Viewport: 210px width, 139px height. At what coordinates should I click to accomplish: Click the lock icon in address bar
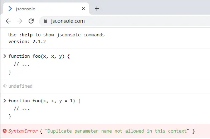tap(45, 21)
